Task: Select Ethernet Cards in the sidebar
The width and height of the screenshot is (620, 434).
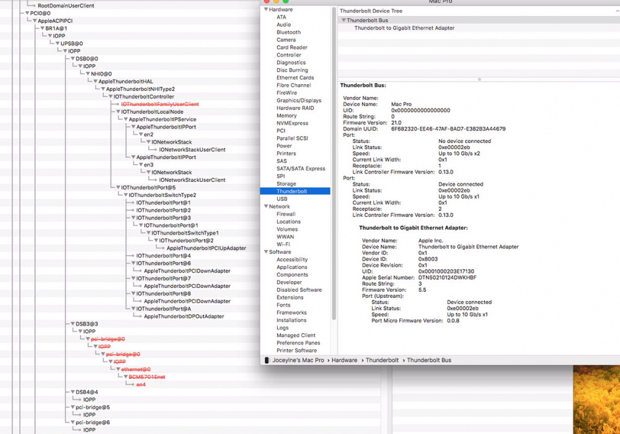Action: tap(295, 78)
